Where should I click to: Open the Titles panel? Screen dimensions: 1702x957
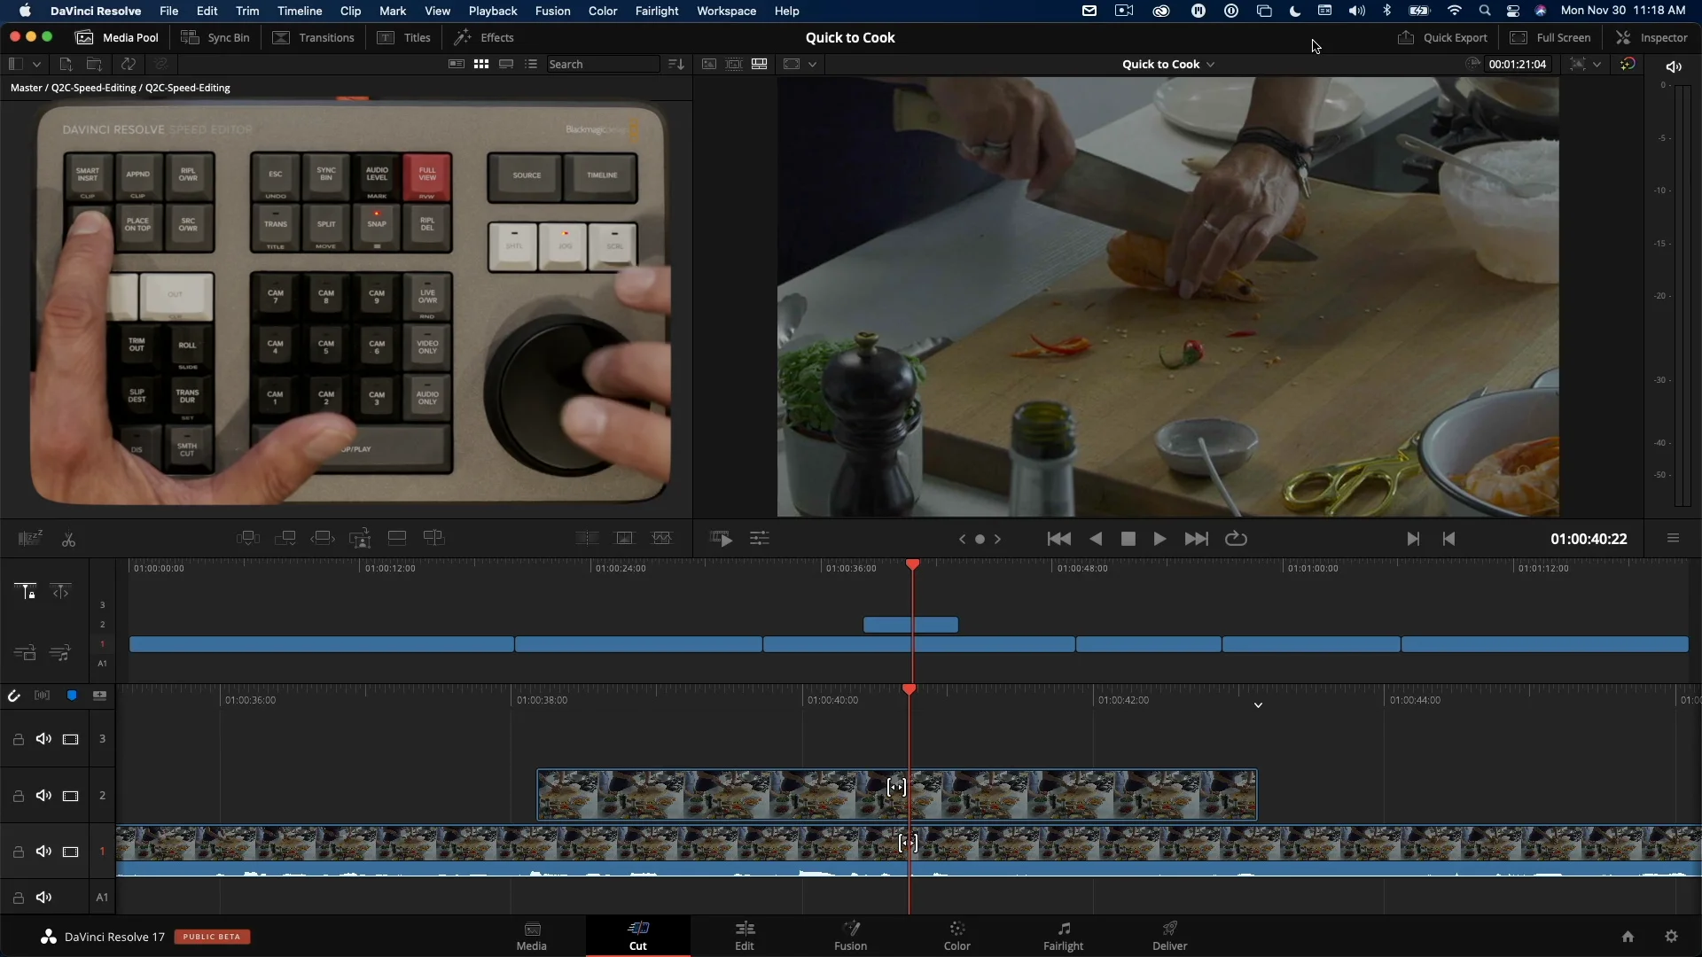pyautogui.click(x=404, y=37)
